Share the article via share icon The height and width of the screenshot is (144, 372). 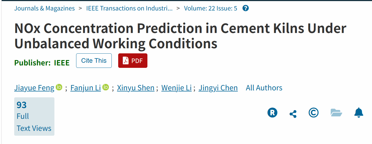[293, 114]
